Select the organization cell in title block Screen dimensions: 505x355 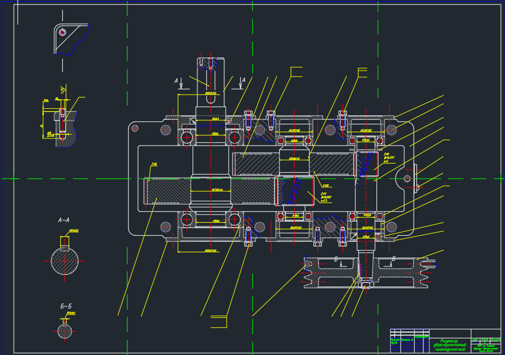point(486,347)
